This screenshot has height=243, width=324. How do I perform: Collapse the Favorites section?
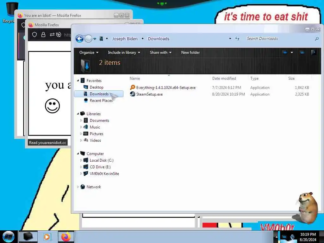(x=78, y=81)
